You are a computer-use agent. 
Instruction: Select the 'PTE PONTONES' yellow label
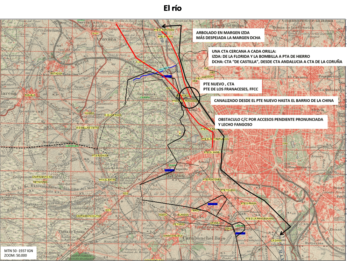click(212, 180)
